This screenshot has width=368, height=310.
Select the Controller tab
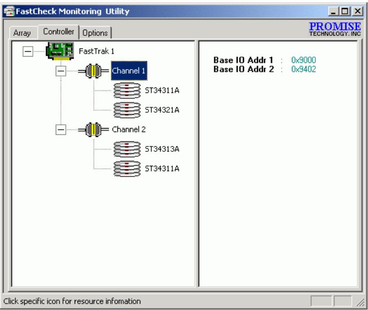[x=58, y=31]
